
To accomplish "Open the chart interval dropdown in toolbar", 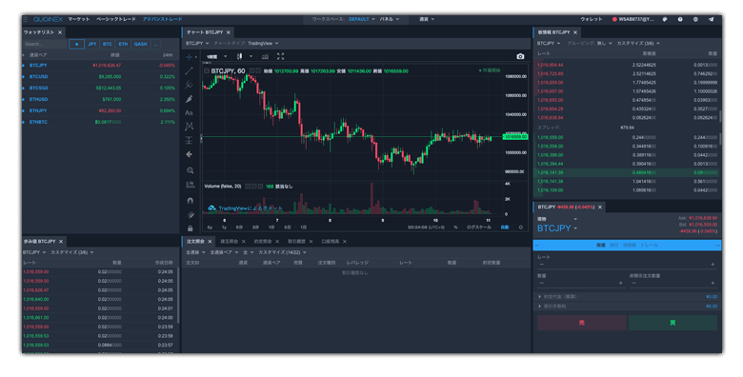I will (216, 56).
